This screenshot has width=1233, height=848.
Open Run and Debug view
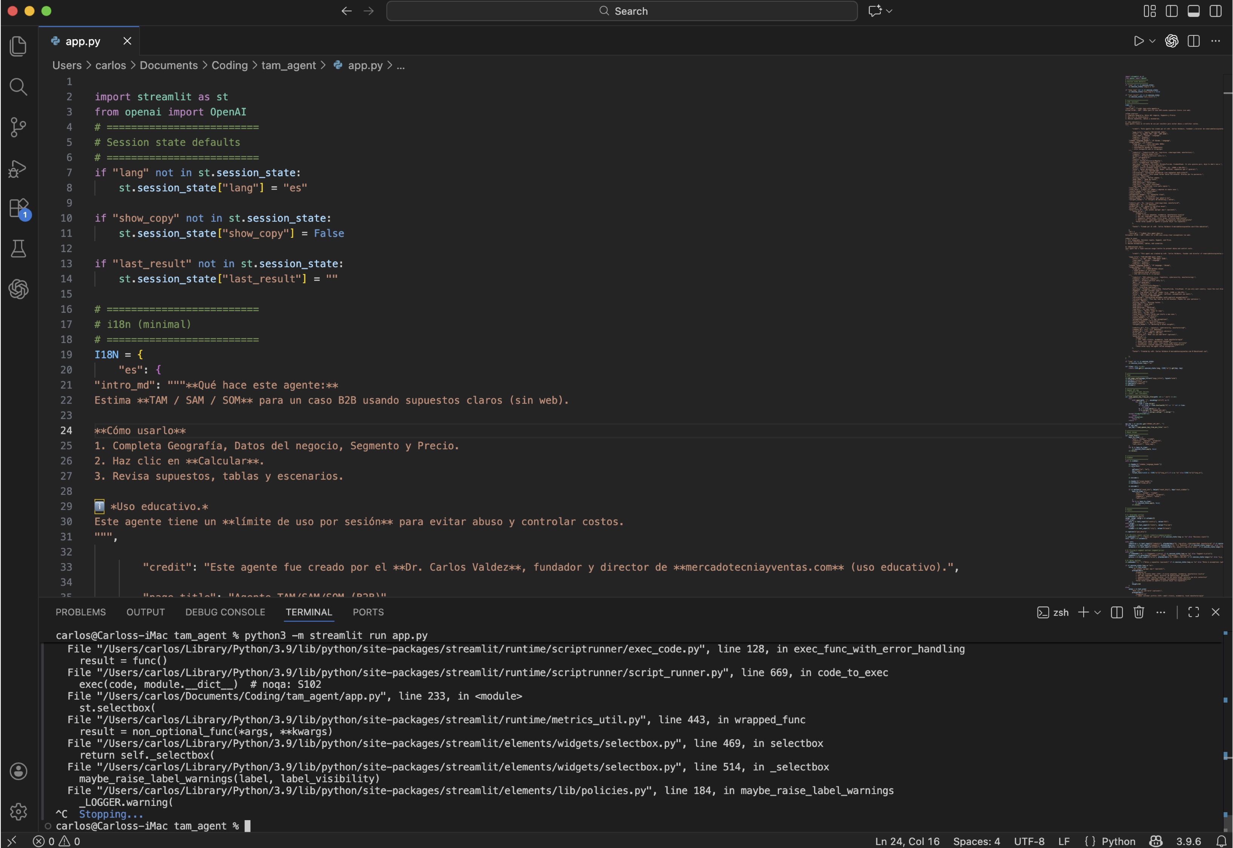pyautogui.click(x=18, y=168)
